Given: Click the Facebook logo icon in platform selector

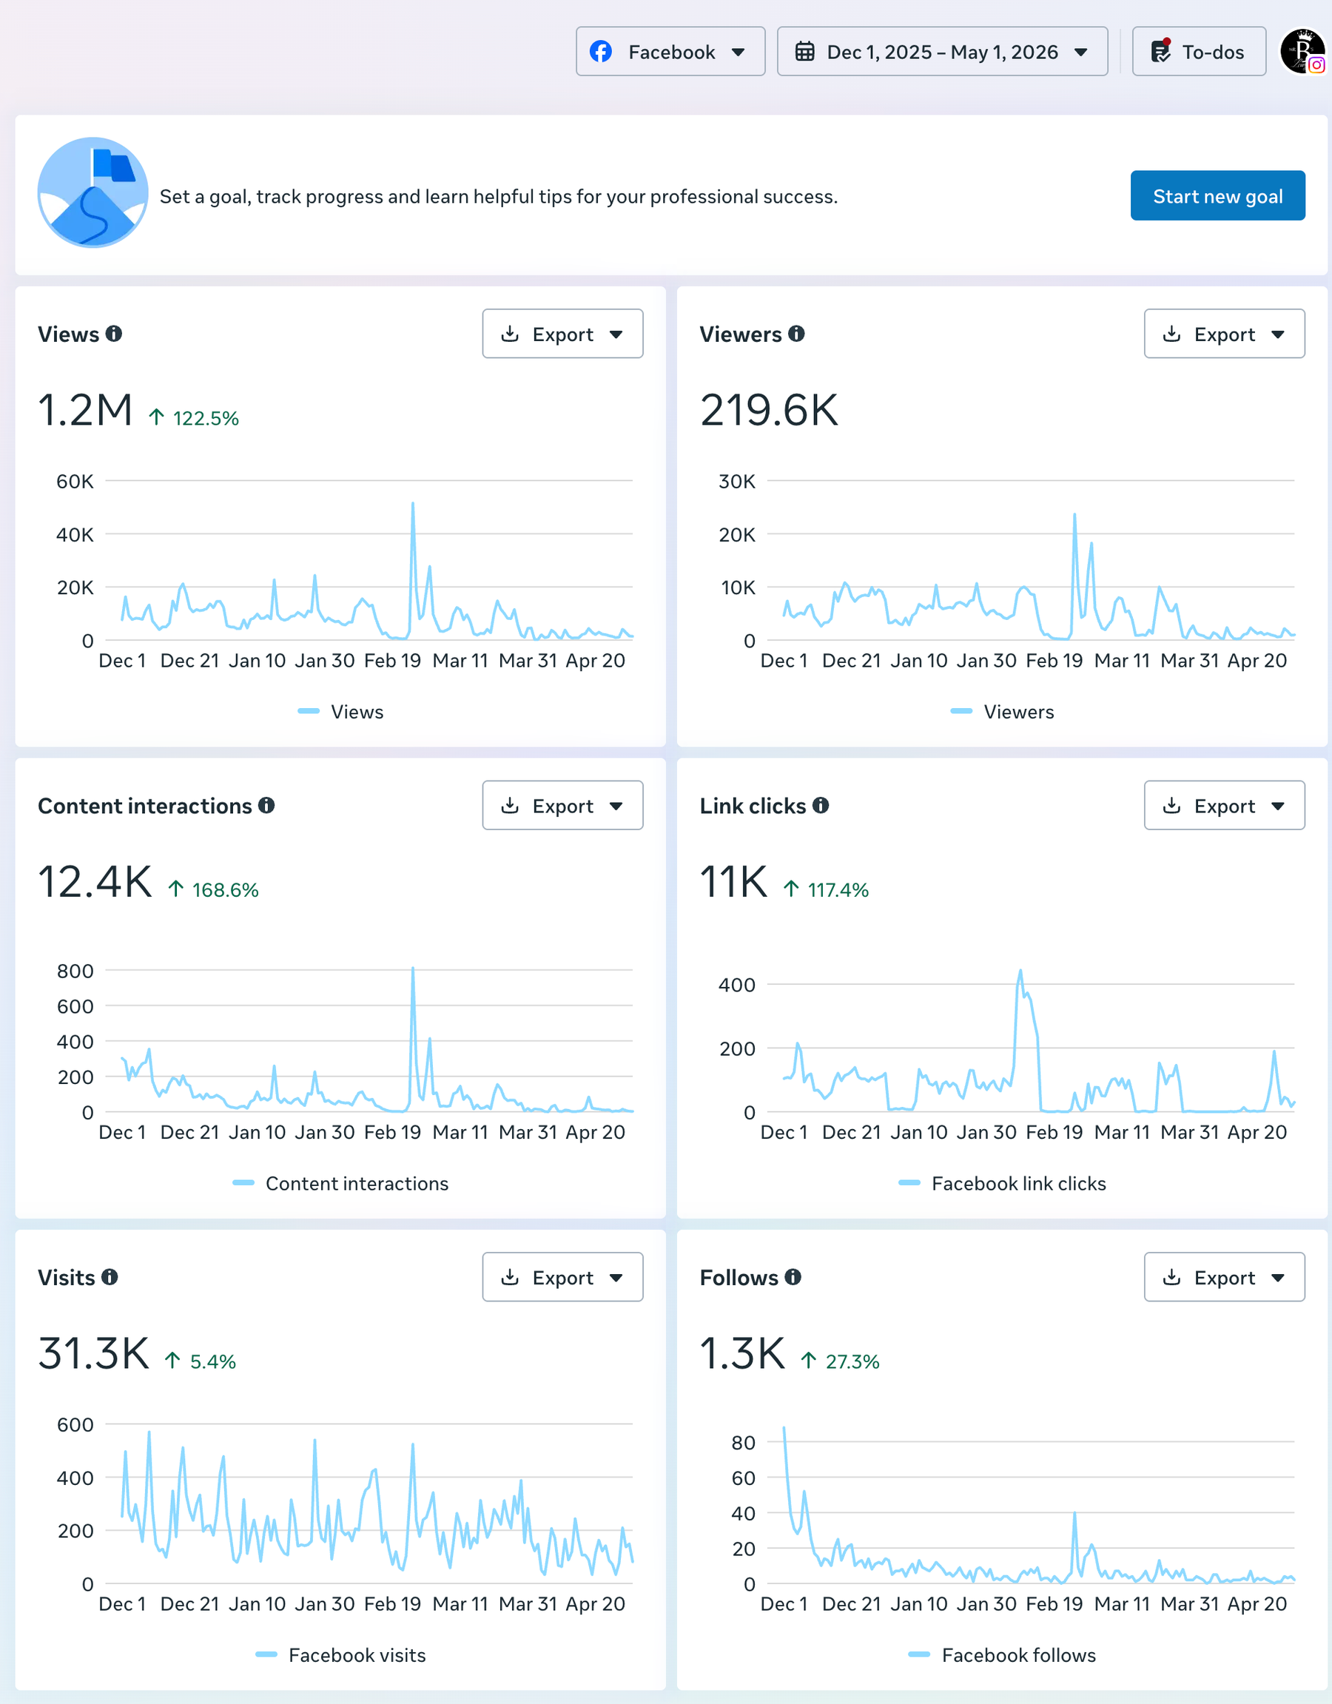Looking at the screenshot, I should coord(601,52).
